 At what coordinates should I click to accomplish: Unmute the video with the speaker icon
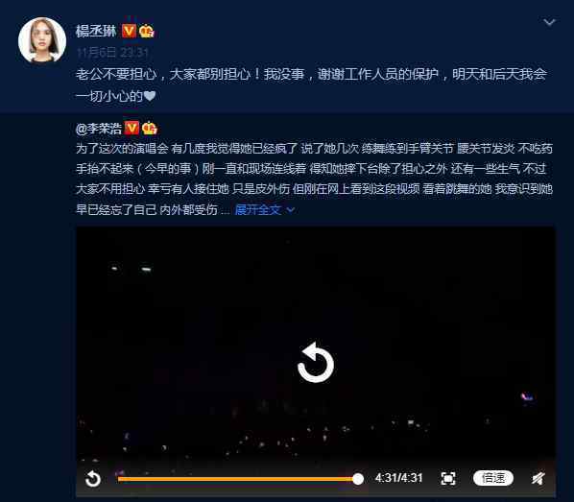point(538,478)
